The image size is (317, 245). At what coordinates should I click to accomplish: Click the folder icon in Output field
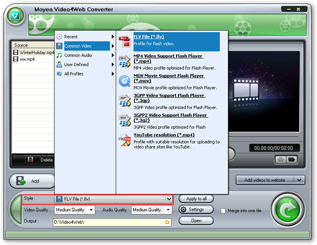coord(167,222)
